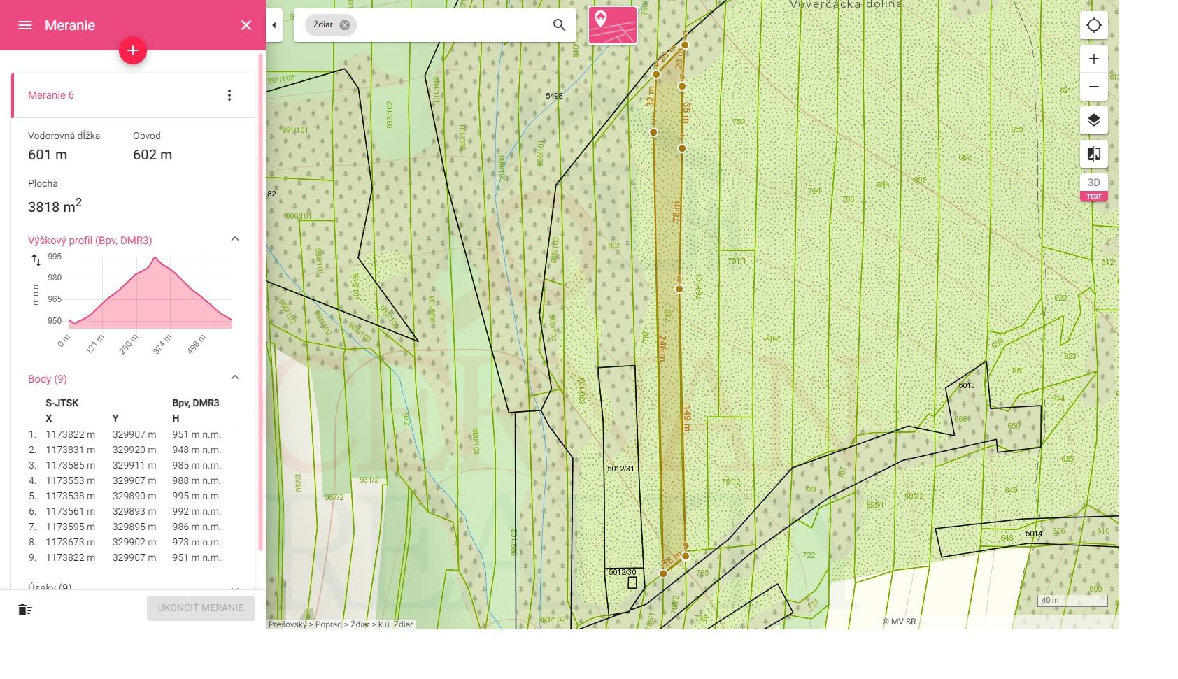
Task: Click point row 8 value 1173673 m
Action: [71, 542]
